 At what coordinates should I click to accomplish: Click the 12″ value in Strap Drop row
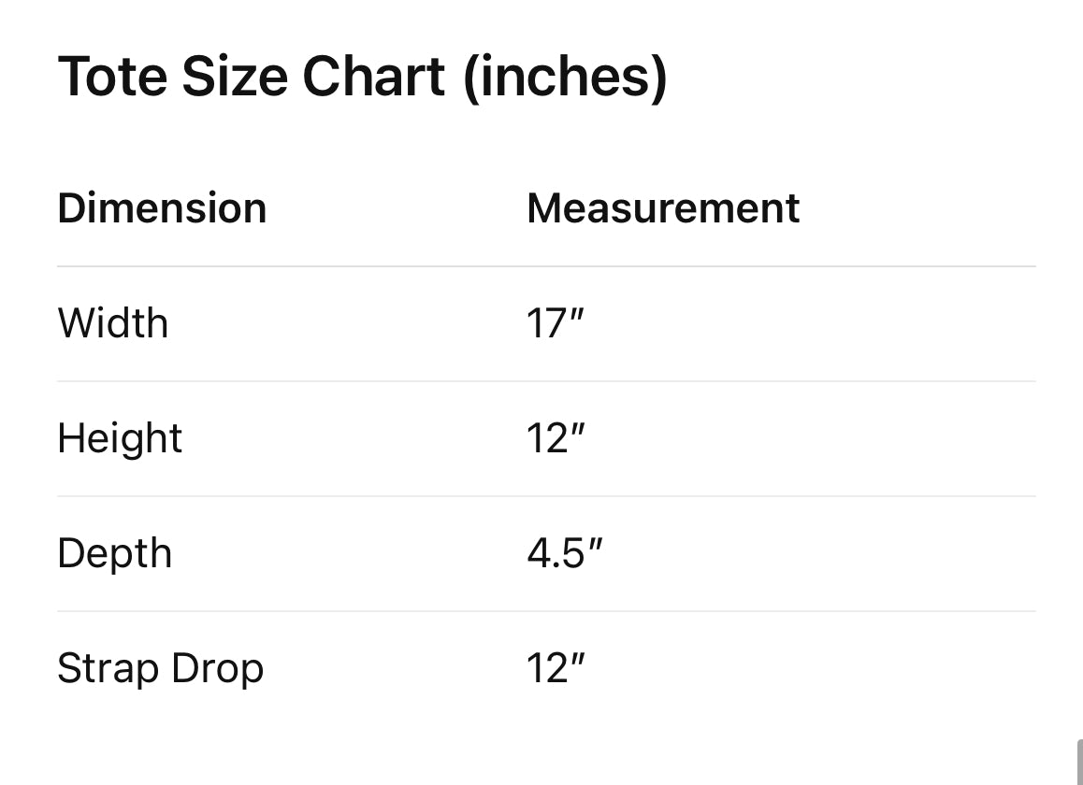555,669
